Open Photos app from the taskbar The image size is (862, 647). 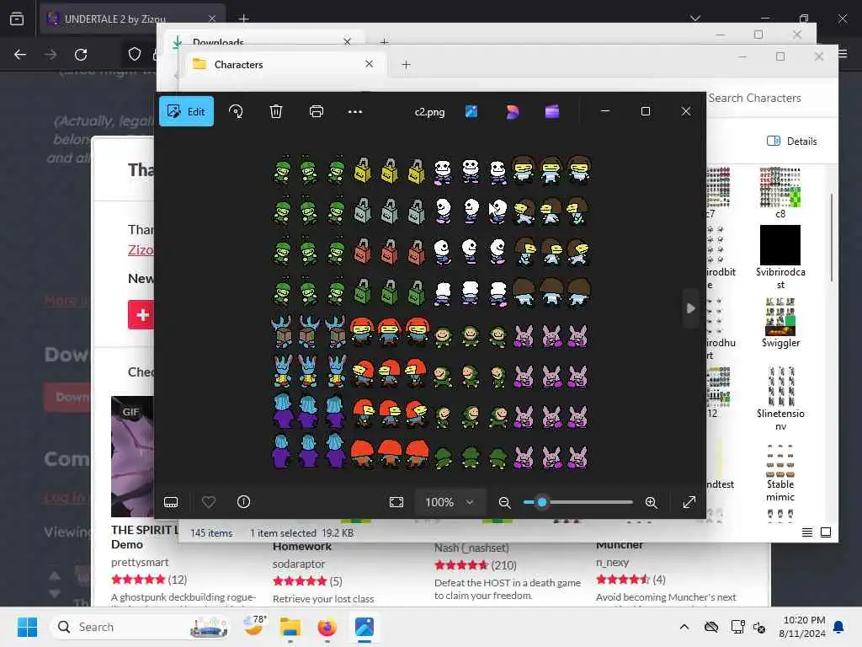[x=364, y=627]
